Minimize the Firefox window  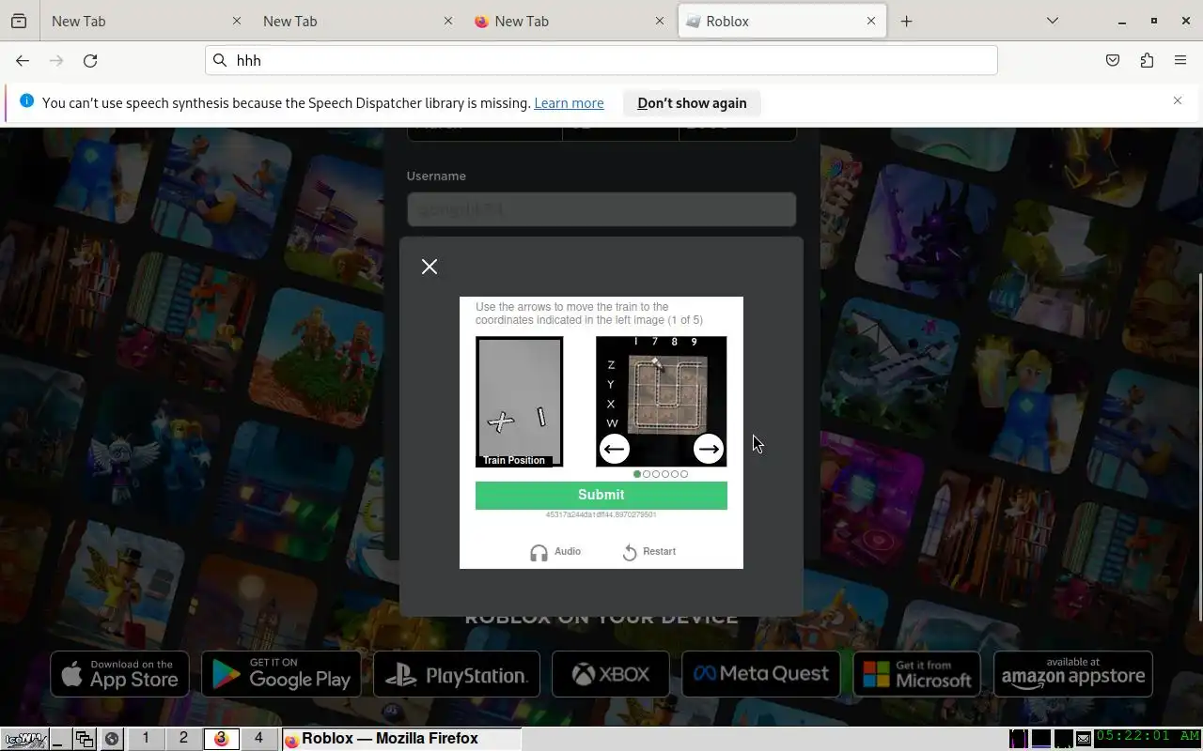coord(1122,21)
